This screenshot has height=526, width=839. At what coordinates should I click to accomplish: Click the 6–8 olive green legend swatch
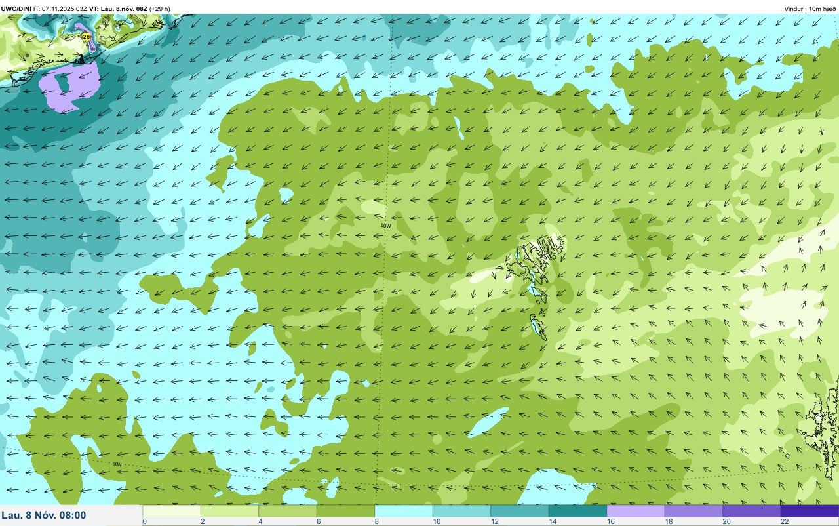tap(345, 511)
